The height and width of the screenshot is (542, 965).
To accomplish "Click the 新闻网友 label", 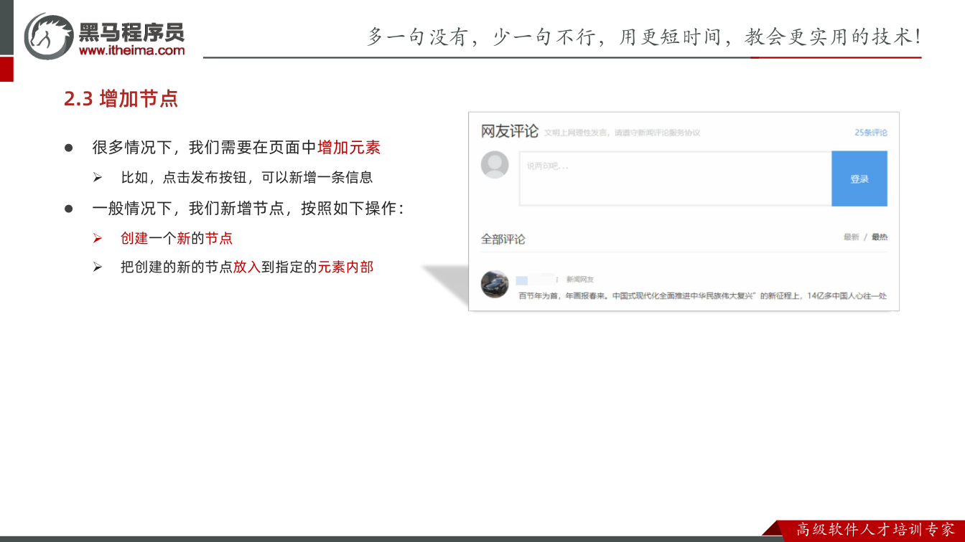I will click(x=580, y=280).
